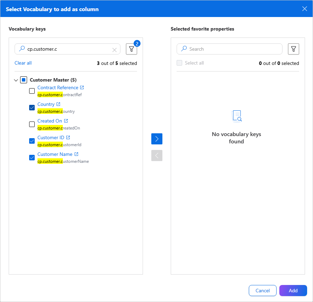Viewport: 313px width, 302px height.
Task: Check the Created On checkbox
Action: point(32,124)
